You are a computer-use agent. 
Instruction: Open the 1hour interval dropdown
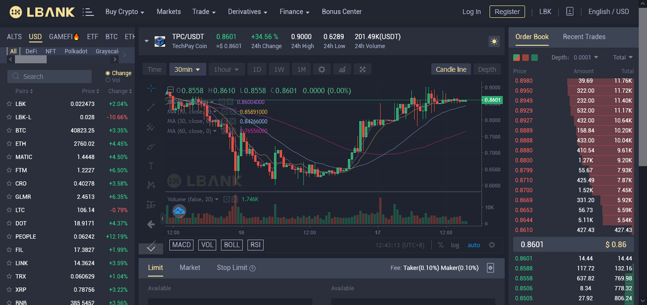point(227,69)
